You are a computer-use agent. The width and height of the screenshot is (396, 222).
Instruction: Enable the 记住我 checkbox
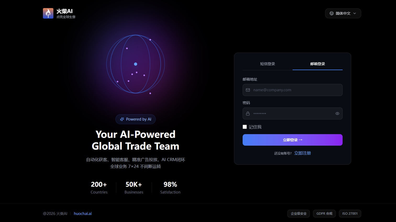click(245, 127)
